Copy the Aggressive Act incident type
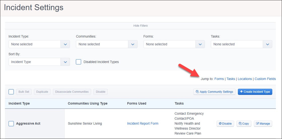Image resolution: width=282 pixels, height=139 pixels. click(244, 124)
